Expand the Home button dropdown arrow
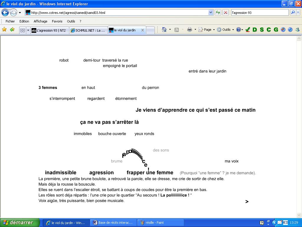The width and height of the screenshot is (302, 227). tap(170, 30)
